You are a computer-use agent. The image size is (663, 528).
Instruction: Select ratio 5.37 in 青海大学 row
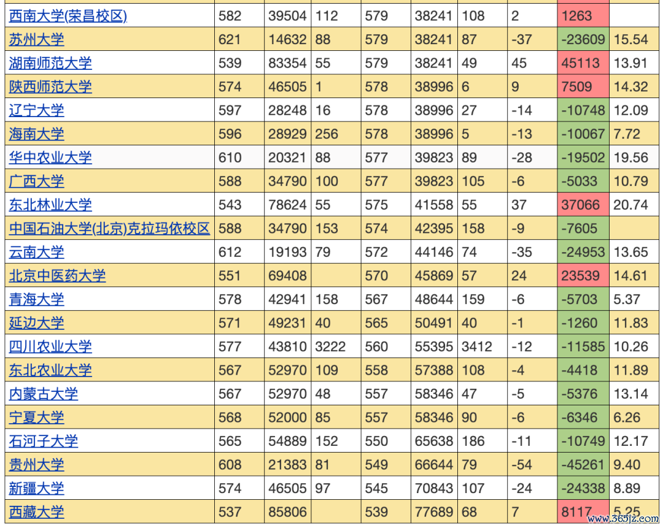[x=627, y=300]
